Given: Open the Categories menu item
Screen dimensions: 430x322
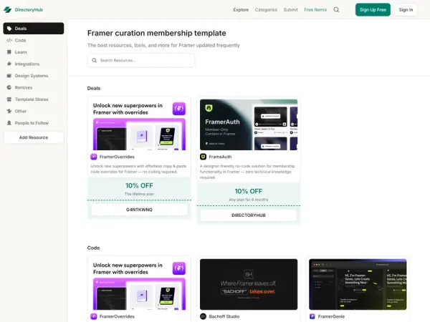Looking at the screenshot, I should pos(266,10).
